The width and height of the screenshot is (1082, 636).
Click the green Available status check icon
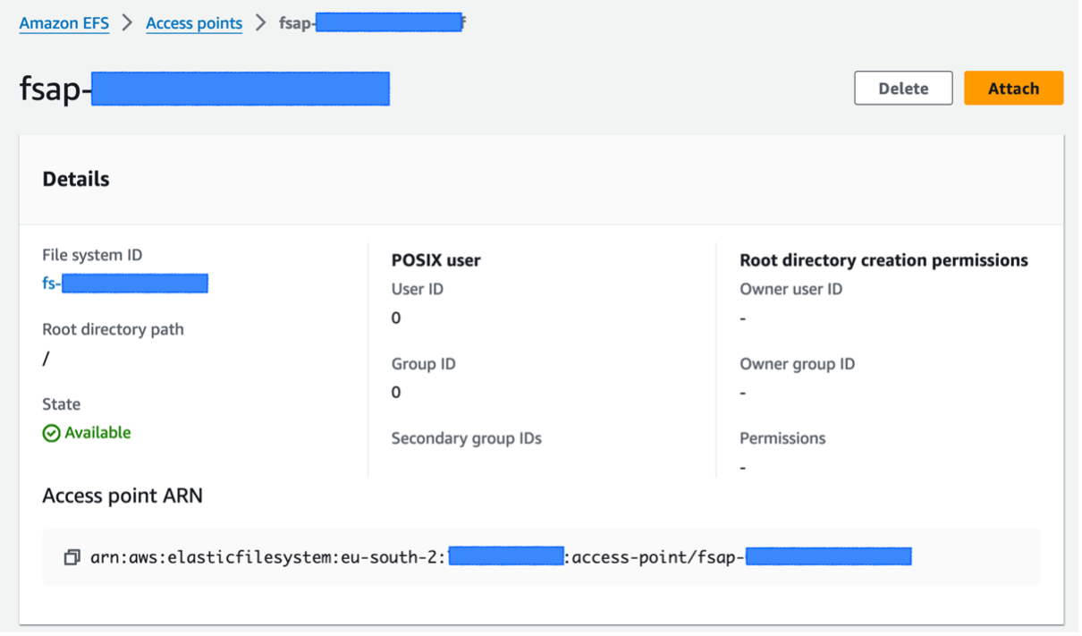click(52, 434)
